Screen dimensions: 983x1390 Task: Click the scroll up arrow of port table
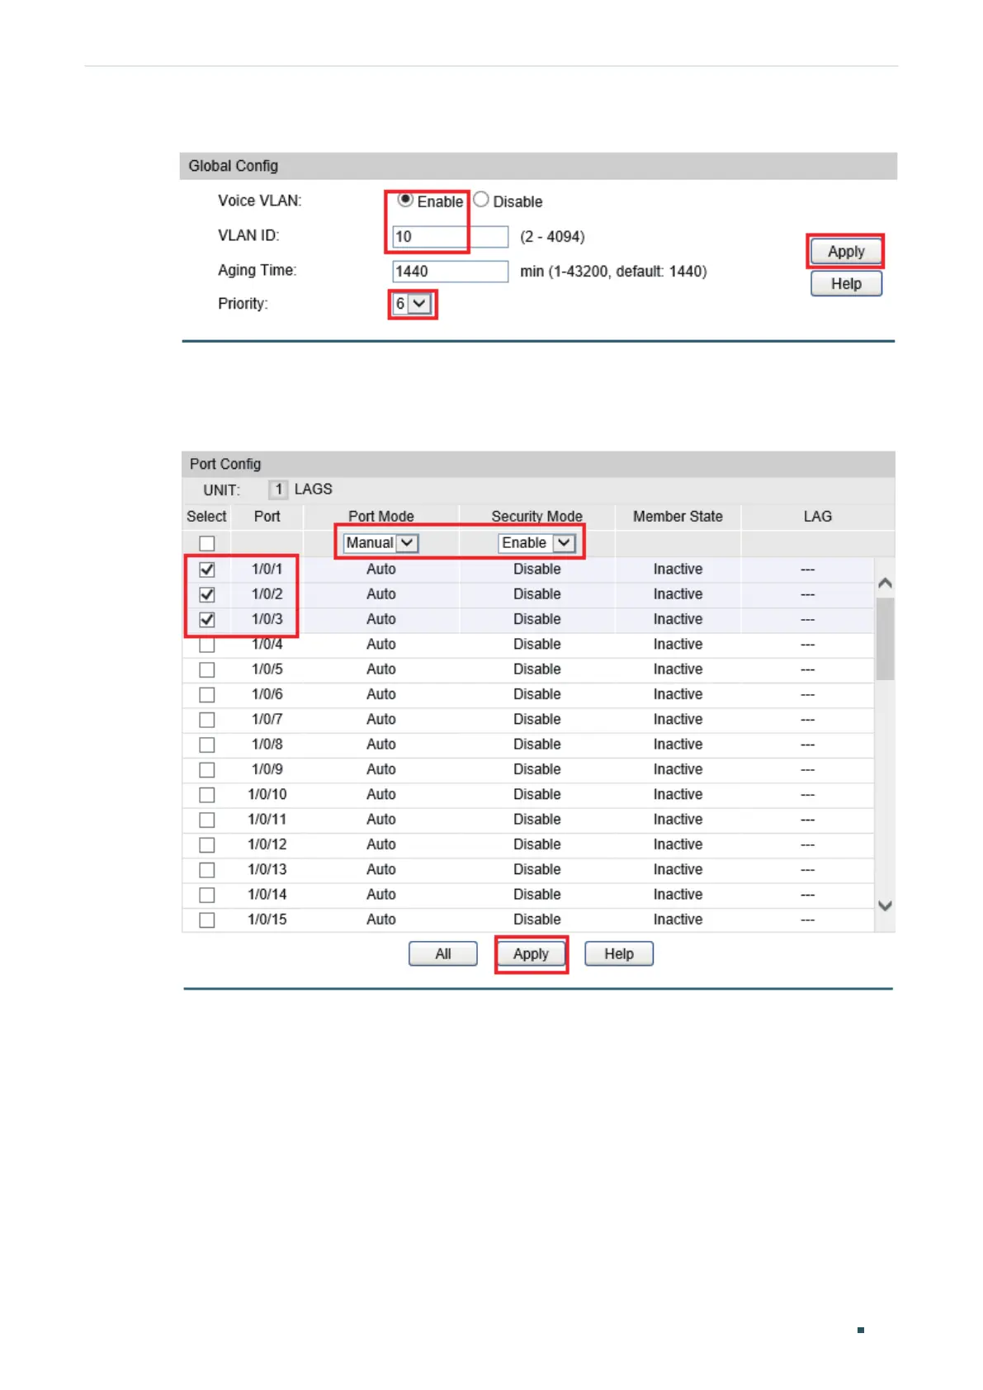(885, 583)
